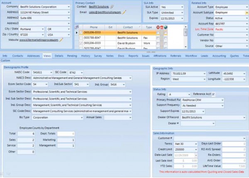The width and height of the screenshot is (249, 178).
Task: Click the phone list scrollbar thumb
Action: pyautogui.click(x=186, y=32)
